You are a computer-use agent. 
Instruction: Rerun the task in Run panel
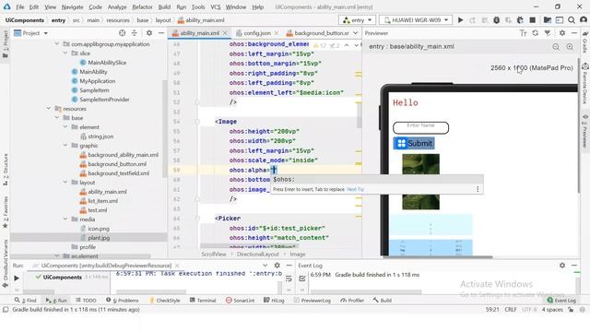17,279
